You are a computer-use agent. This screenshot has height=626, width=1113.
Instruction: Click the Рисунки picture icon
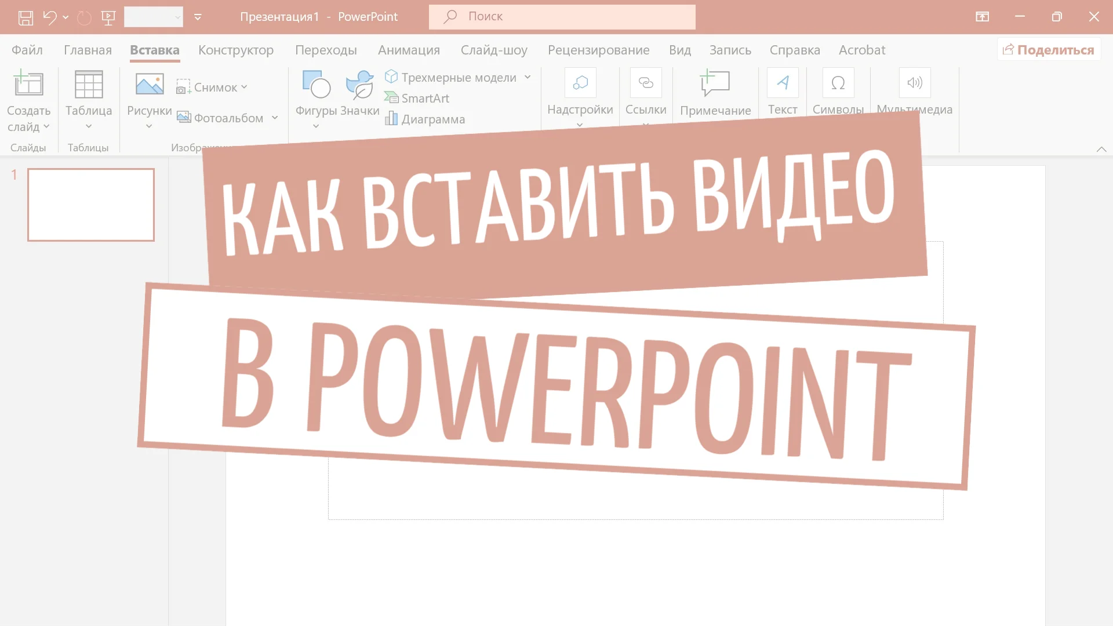tap(150, 84)
